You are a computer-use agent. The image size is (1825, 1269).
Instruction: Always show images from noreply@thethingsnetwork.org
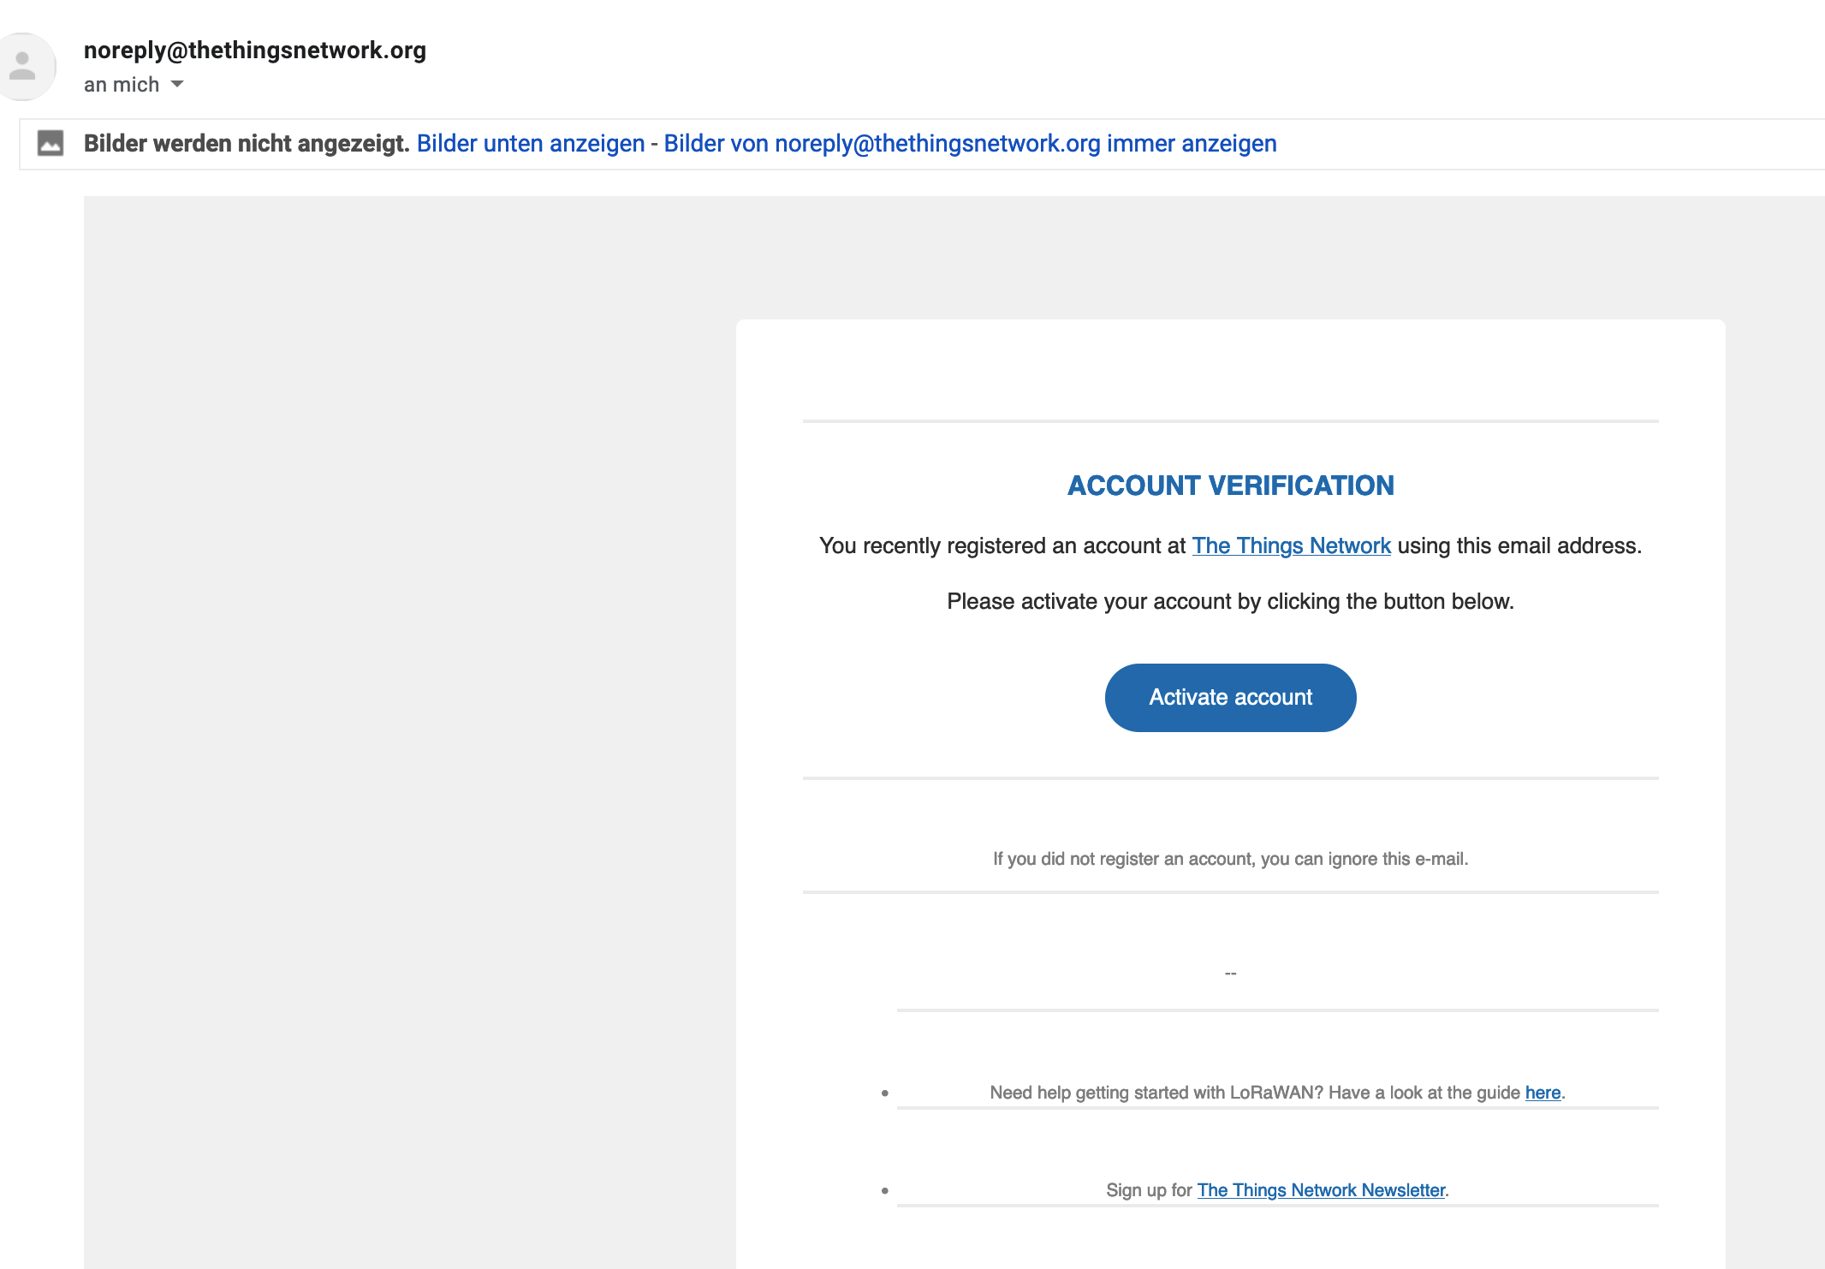click(970, 143)
